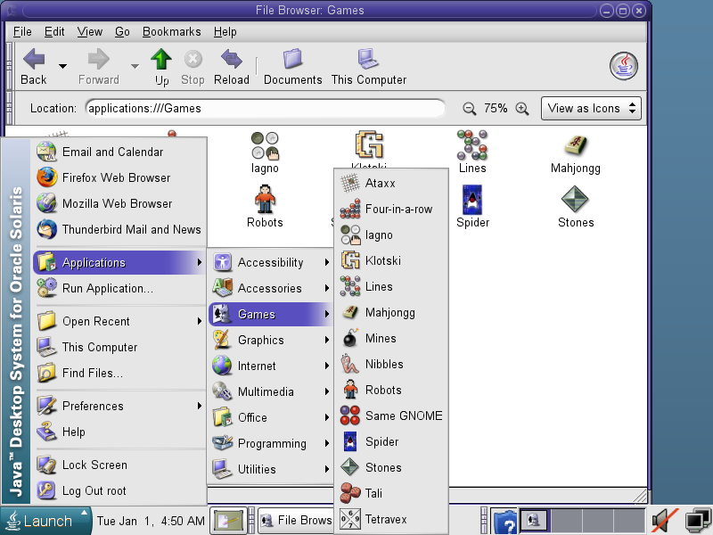This screenshot has height=535, width=713.
Task: Open the Back history dropdown arrow
Action: pyautogui.click(x=62, y=66)
